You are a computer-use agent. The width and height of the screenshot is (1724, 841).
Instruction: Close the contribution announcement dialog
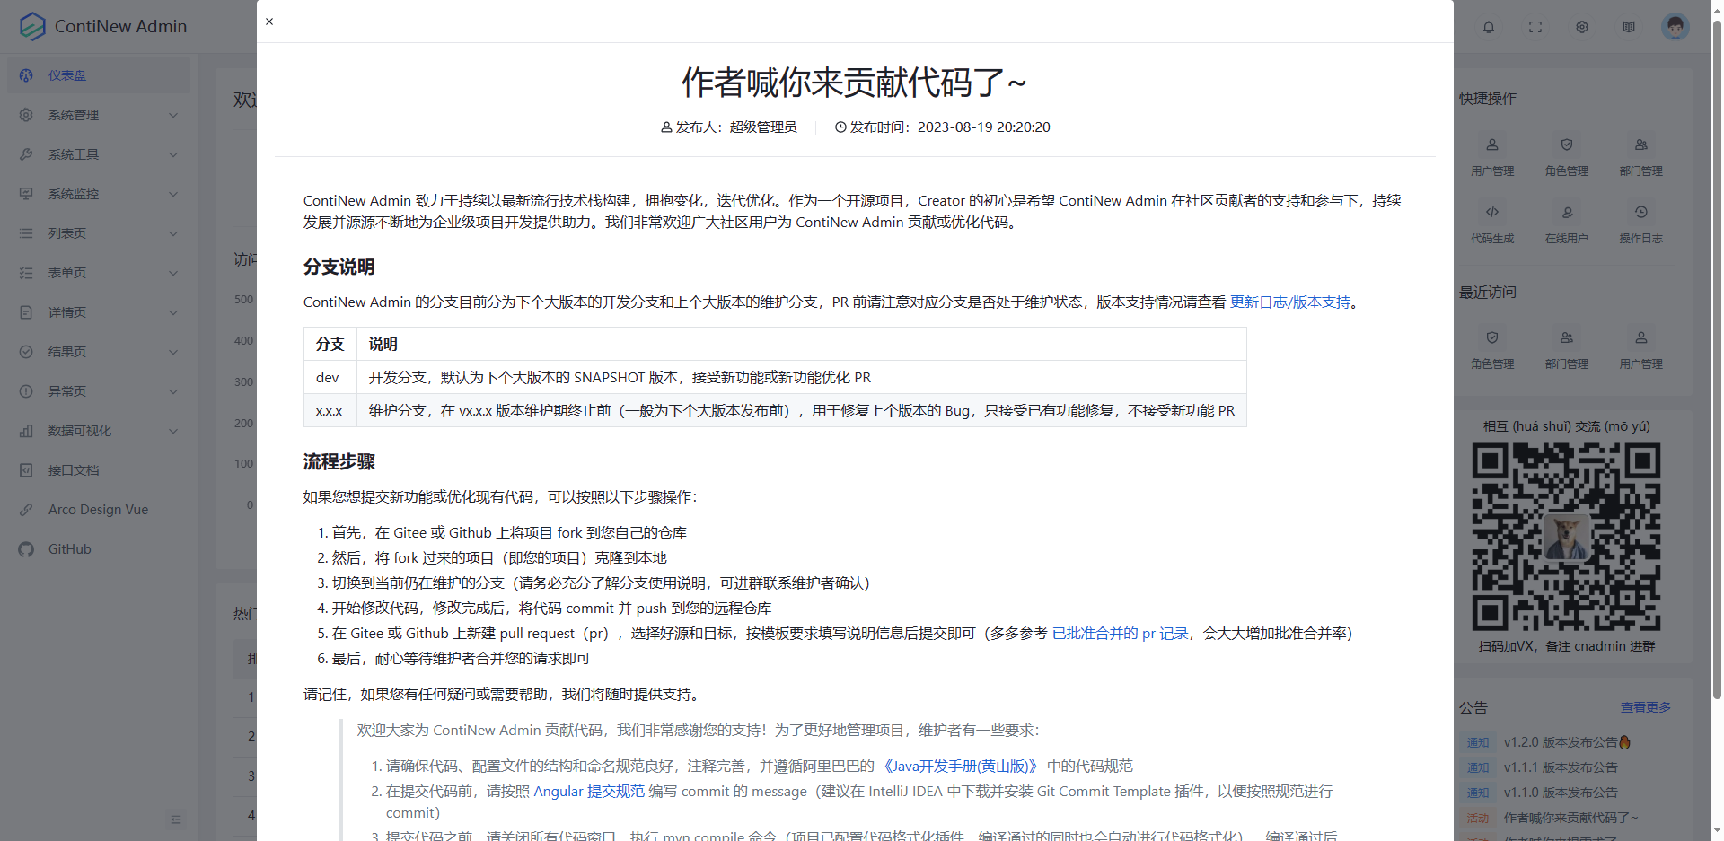(268, 21)
